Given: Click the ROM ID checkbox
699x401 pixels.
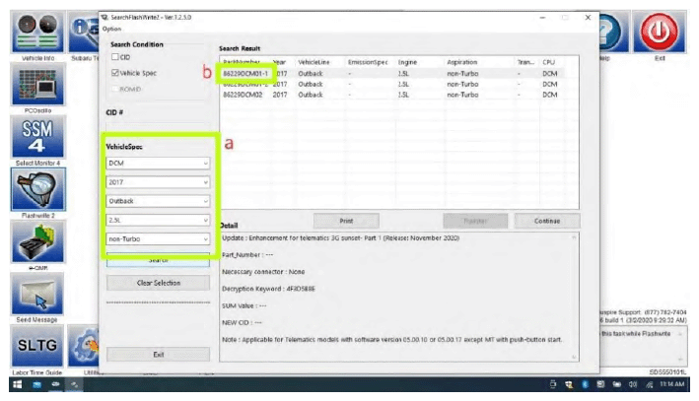Looking at the screenshot, I should (x=115, y=89).
